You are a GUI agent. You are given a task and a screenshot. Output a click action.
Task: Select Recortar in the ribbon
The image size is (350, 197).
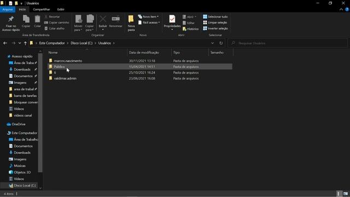point(52,17)
